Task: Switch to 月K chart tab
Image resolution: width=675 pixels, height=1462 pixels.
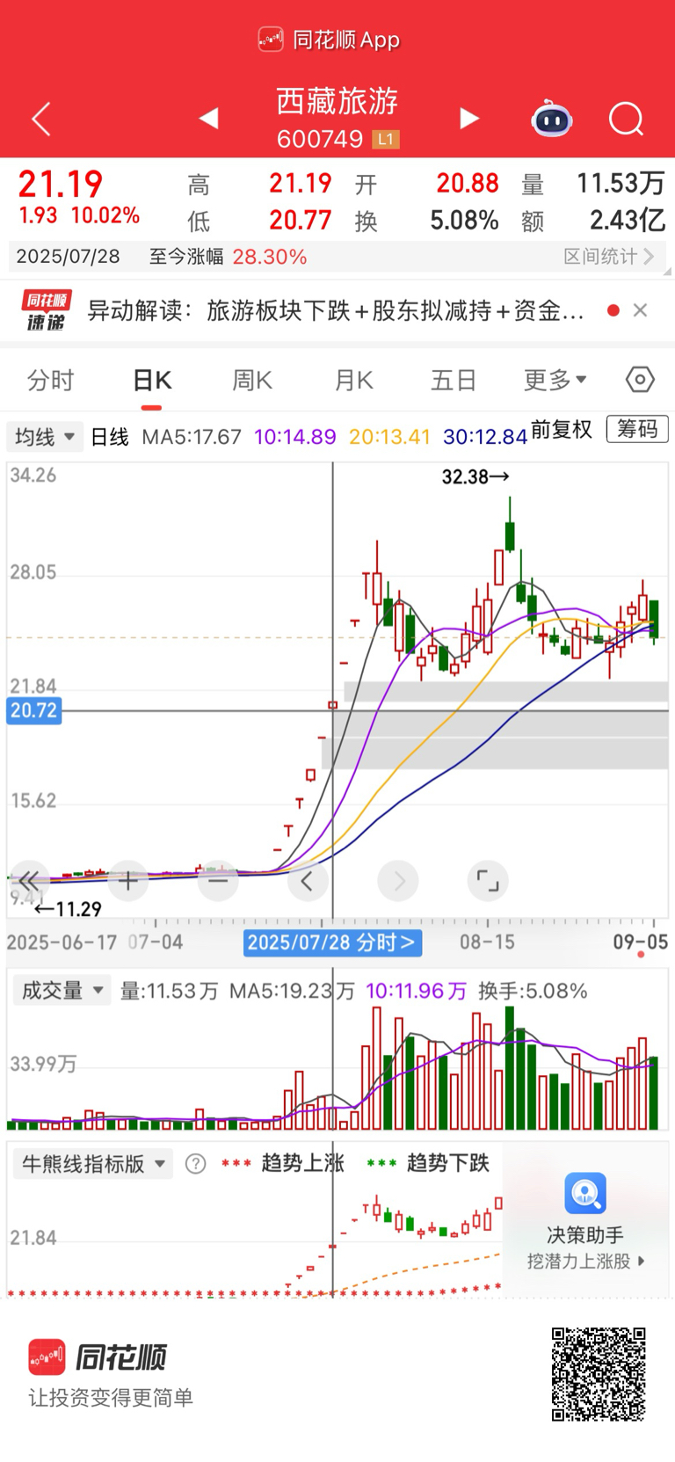Action: [354, 380]
